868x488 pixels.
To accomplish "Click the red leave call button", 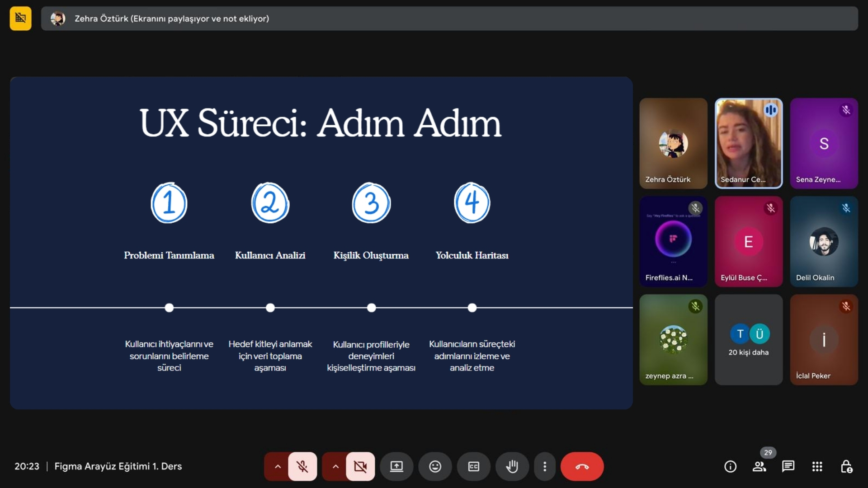I will (582, 466).
